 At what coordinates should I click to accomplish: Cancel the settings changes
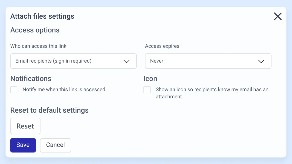point(56,145)
